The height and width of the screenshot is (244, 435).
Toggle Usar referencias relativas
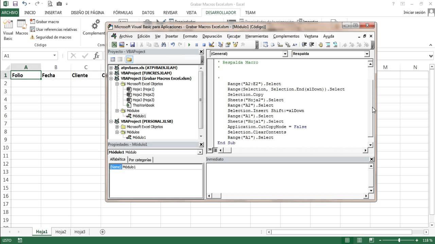tap(53, 29)
